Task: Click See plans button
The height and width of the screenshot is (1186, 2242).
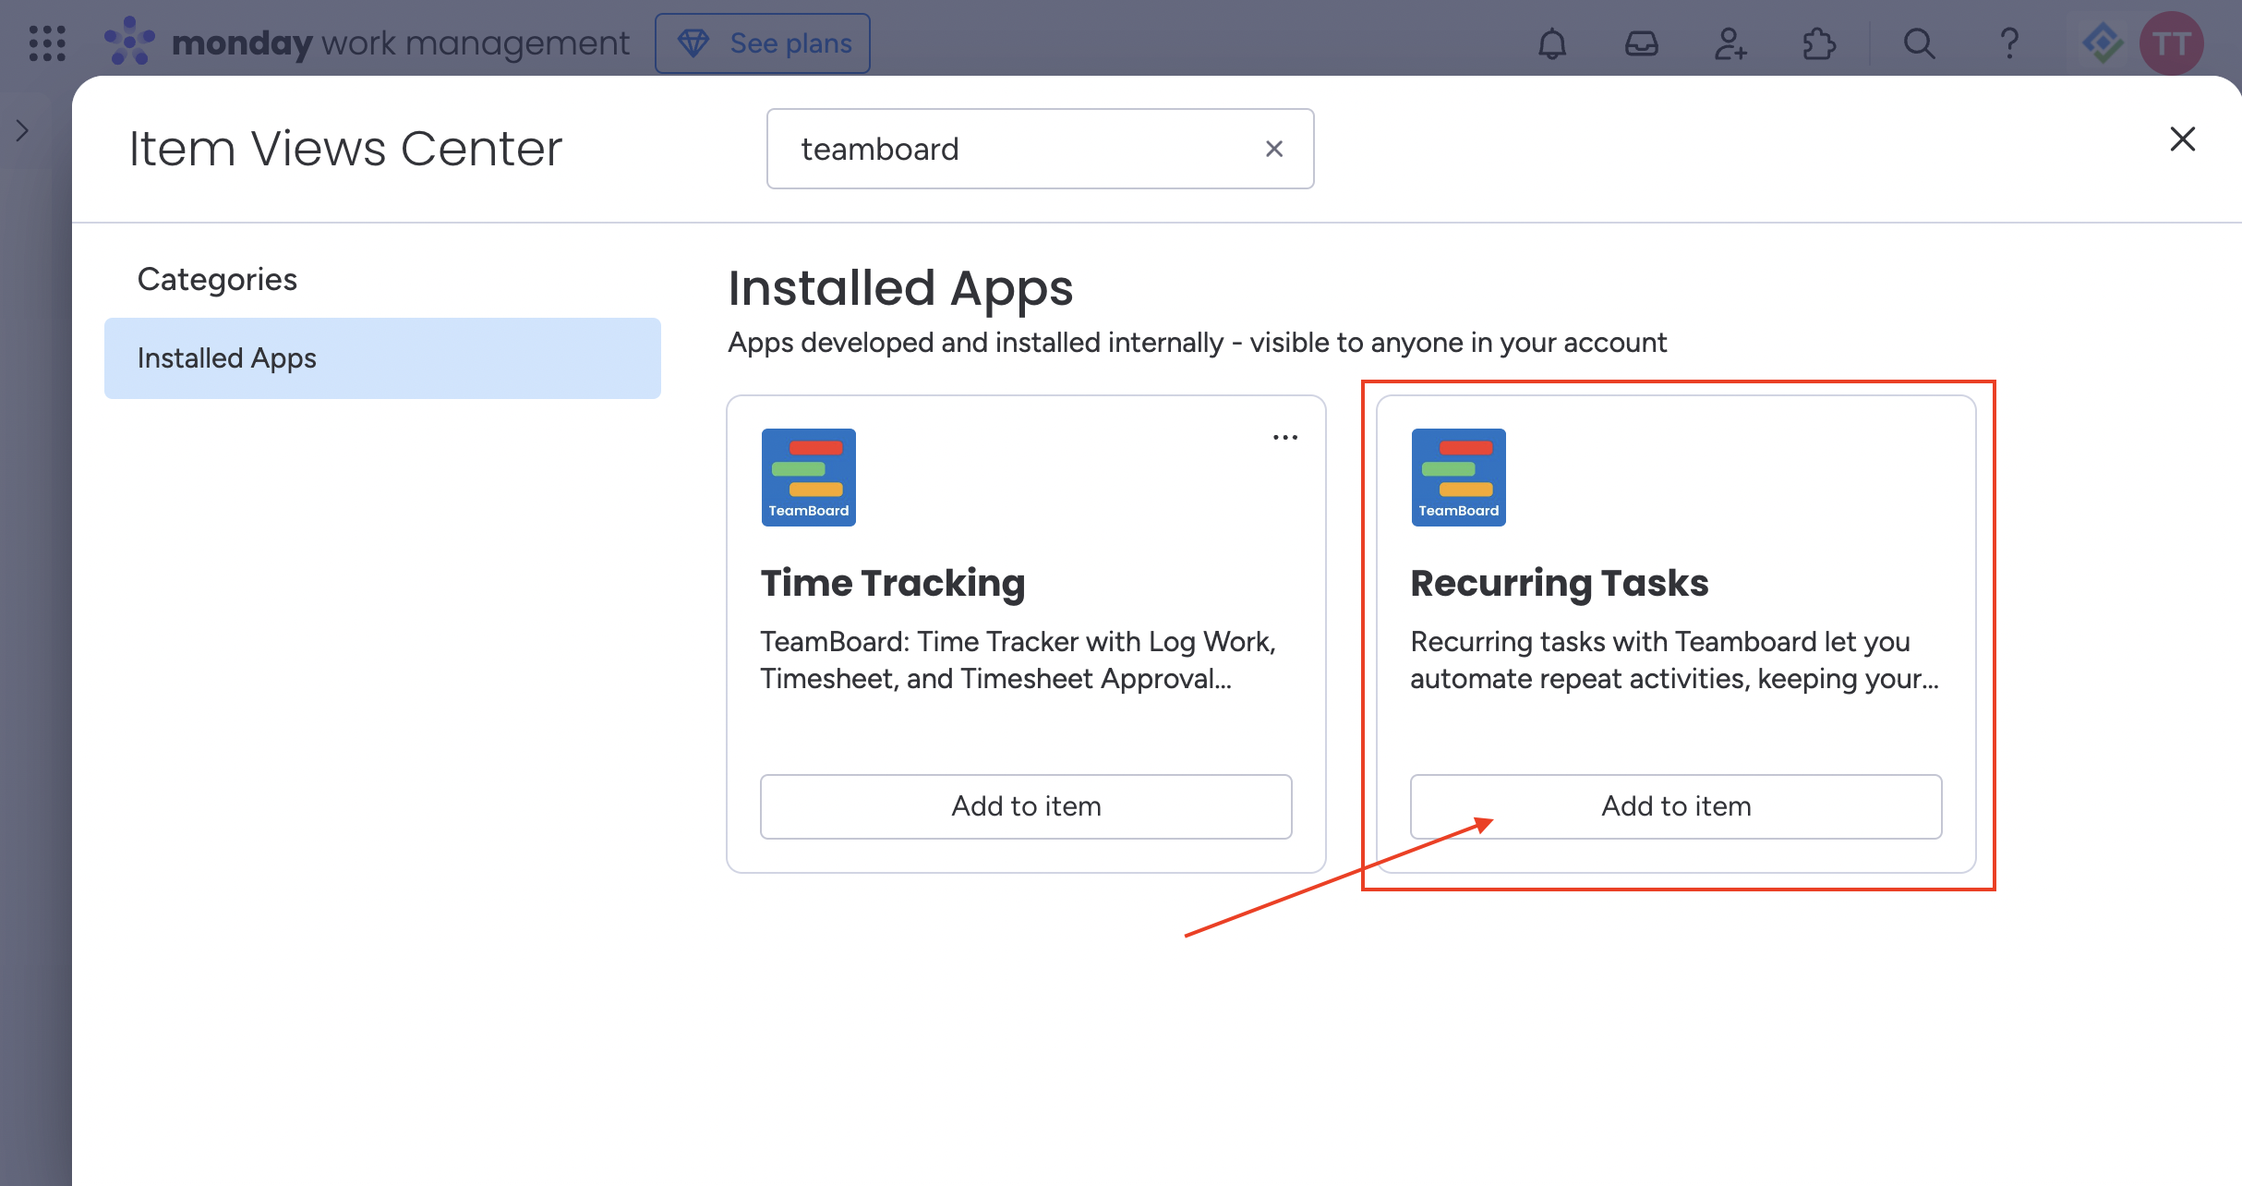Action: [763, 43]
